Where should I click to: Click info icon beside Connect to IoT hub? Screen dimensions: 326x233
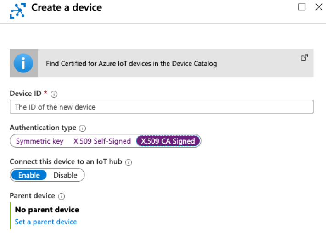pos(129,162)
